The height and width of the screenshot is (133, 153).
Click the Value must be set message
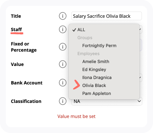coord(76,116)
